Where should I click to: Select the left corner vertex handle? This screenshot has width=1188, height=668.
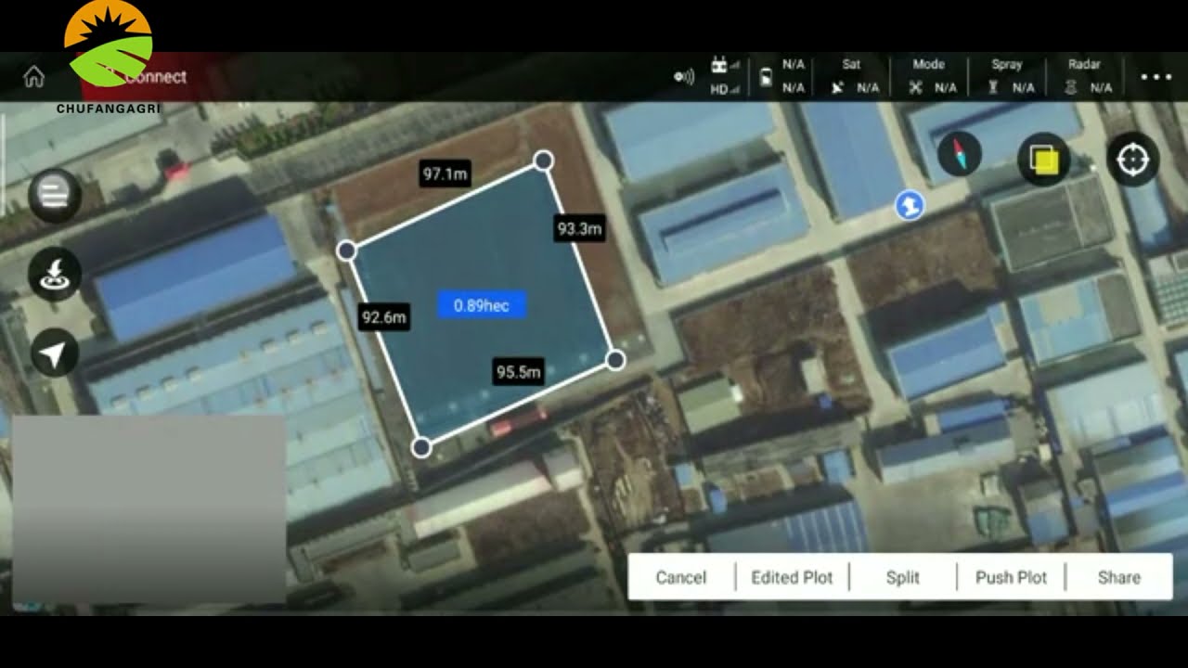pos(346,250)
